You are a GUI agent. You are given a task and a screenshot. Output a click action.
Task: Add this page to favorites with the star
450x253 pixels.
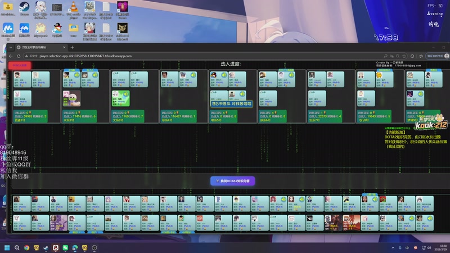[404, 56]
